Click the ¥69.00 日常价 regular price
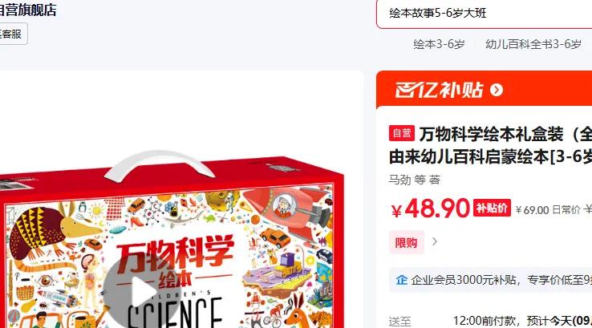This screenshot has width=592, height=328. point(548,210)
